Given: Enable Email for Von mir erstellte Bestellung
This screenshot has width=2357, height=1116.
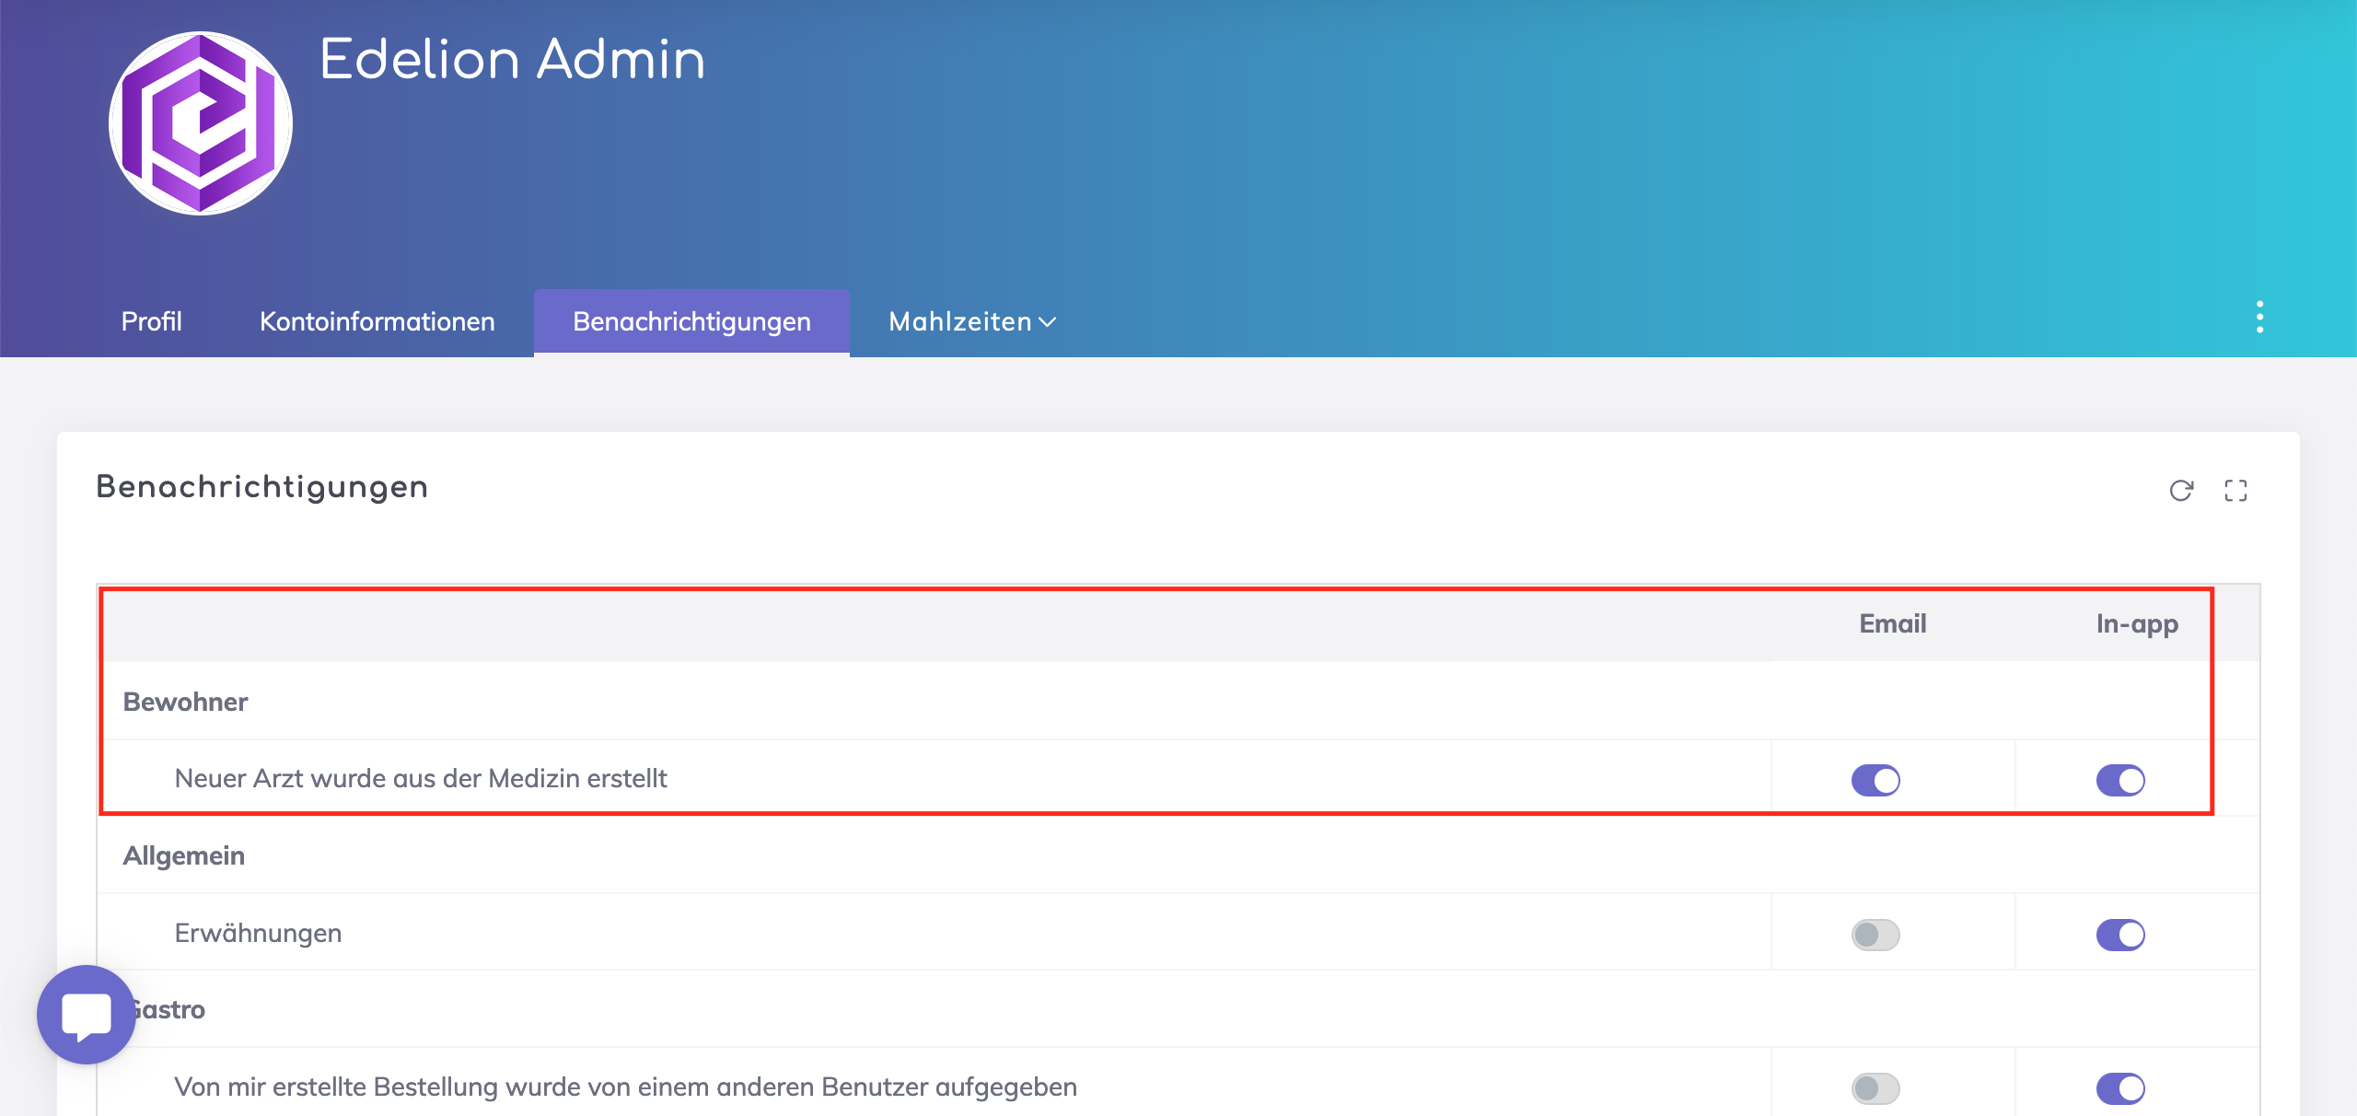Looking at the screenshot, I should click(x=1875, y=1088).
